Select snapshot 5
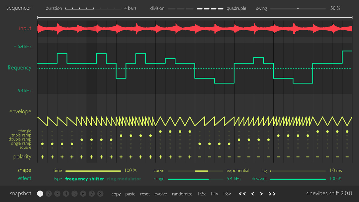The width and height of the screenshot is (359, 202). pyautogui.click(x=74, y=194)
